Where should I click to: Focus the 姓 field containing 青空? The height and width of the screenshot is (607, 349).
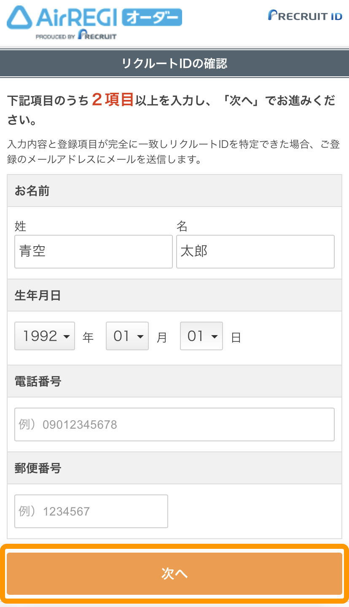click(x=94, y=252)
